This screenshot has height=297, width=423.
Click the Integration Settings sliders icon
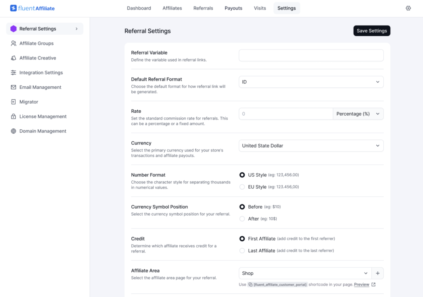coord(14,73)
